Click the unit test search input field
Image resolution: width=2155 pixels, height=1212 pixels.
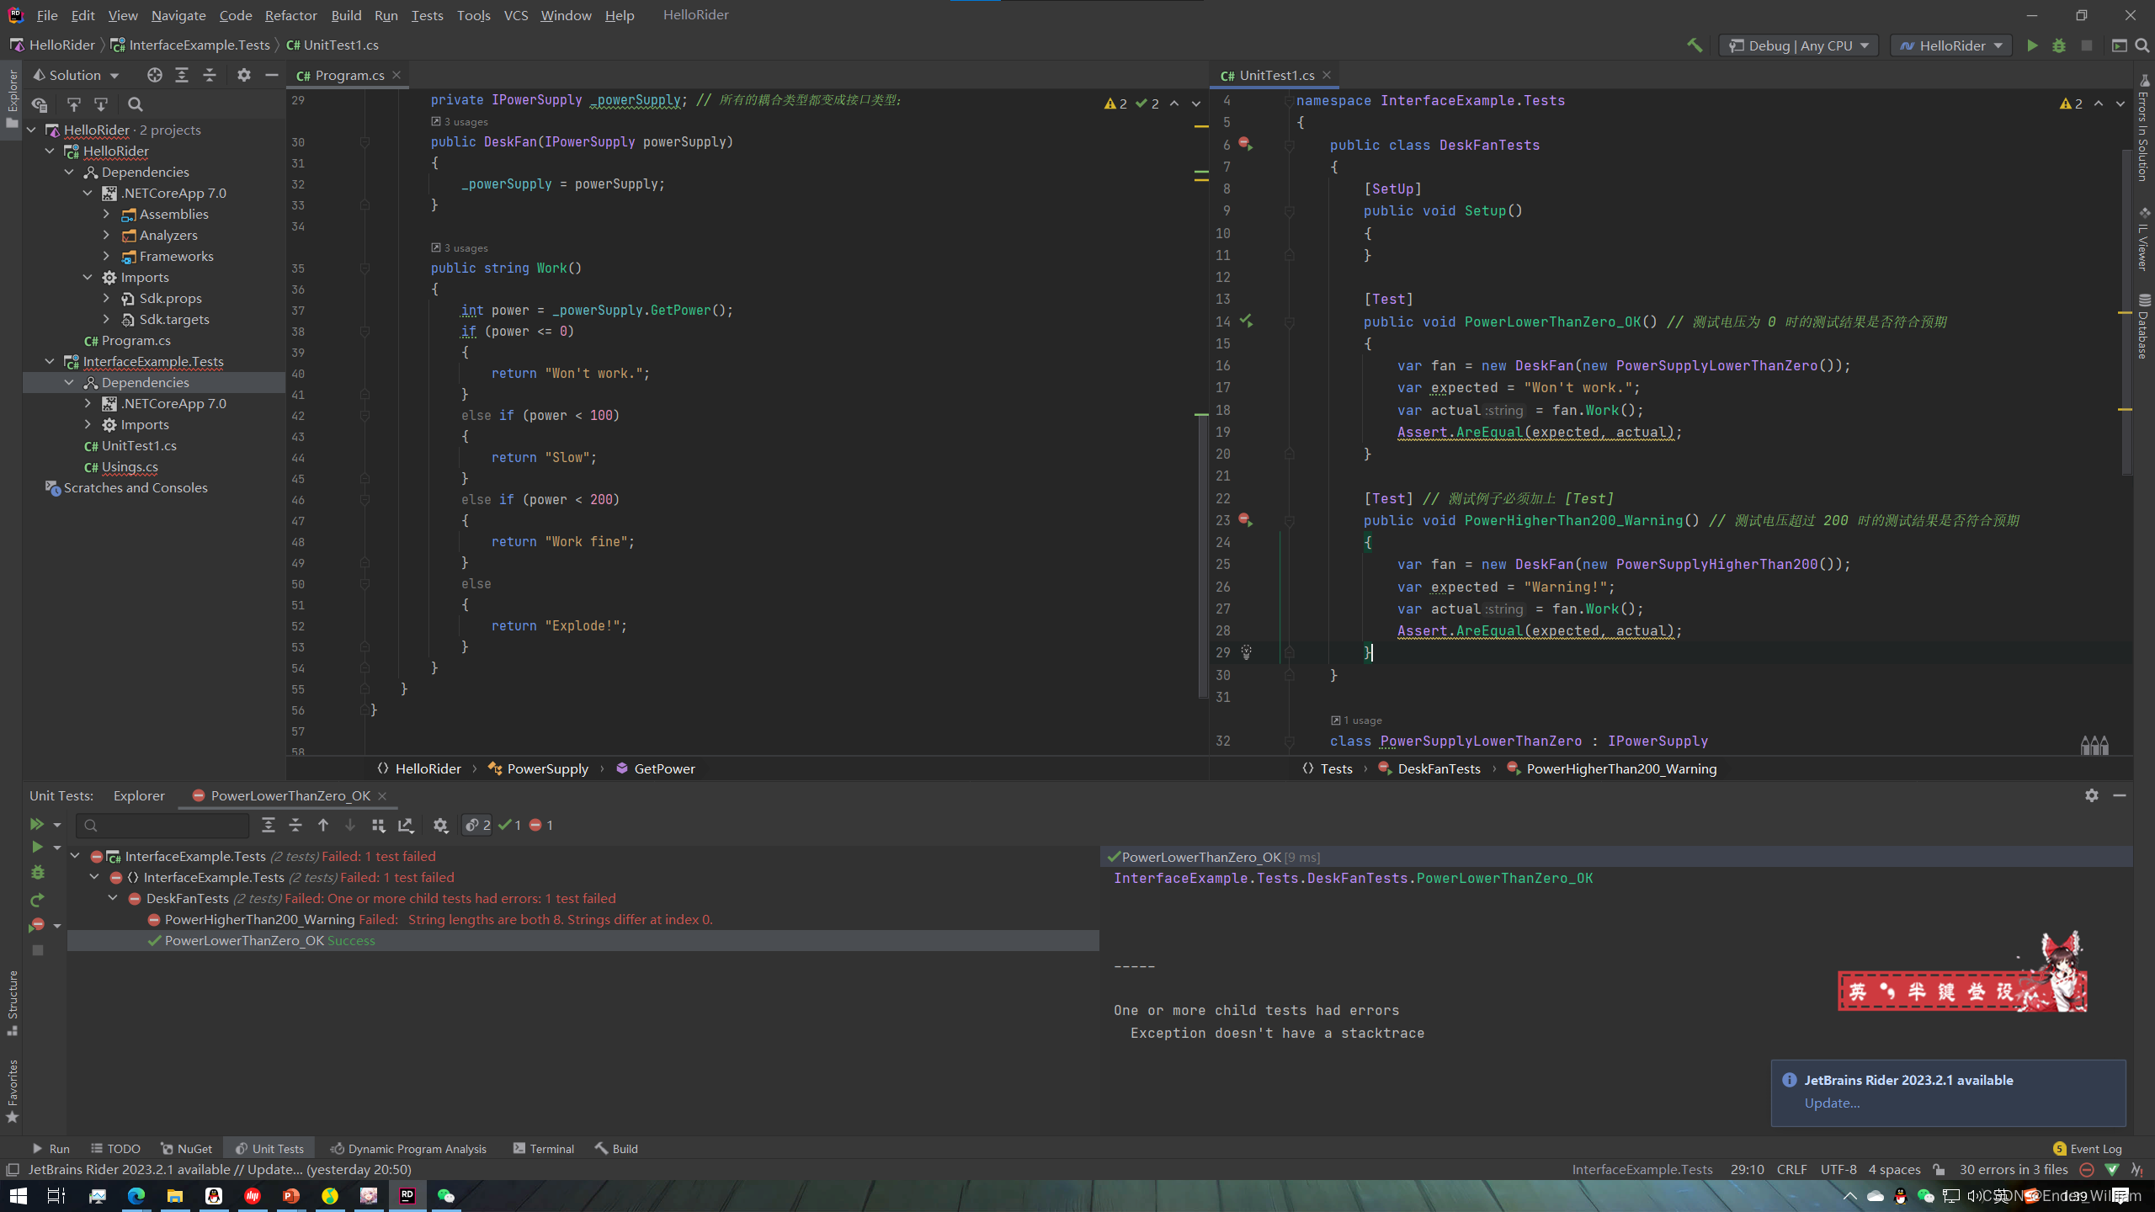tap(164, 825)
